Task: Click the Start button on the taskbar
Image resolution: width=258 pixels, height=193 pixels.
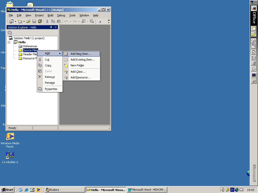Action: pyautogui.click(x=7, y=190)
